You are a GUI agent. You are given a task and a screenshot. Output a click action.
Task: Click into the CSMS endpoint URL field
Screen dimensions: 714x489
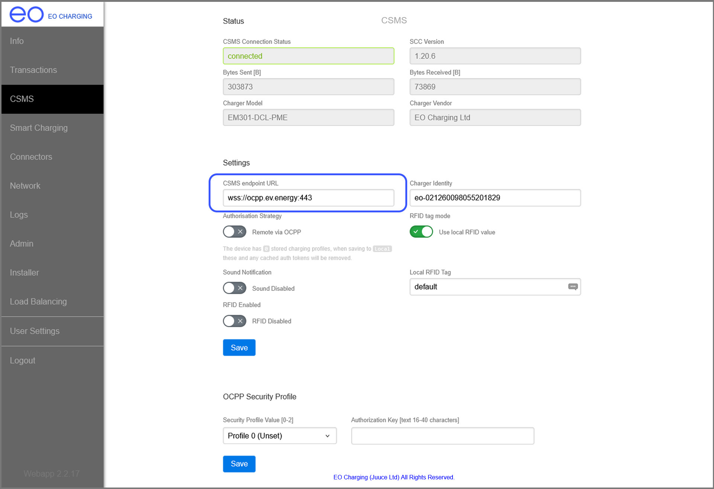coord(308,198)
